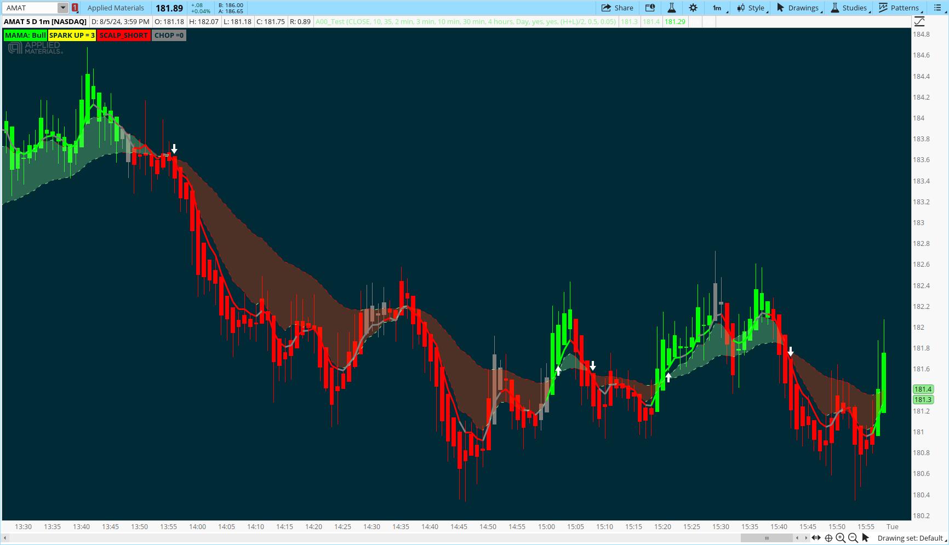949x545 pixels.
Task: Open the quick quote info icon
Action: point(650,8)
